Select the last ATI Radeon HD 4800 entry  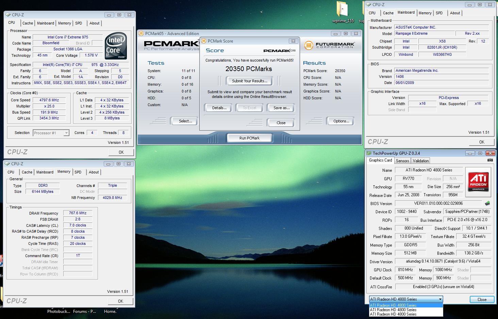(x=406, y=314)
